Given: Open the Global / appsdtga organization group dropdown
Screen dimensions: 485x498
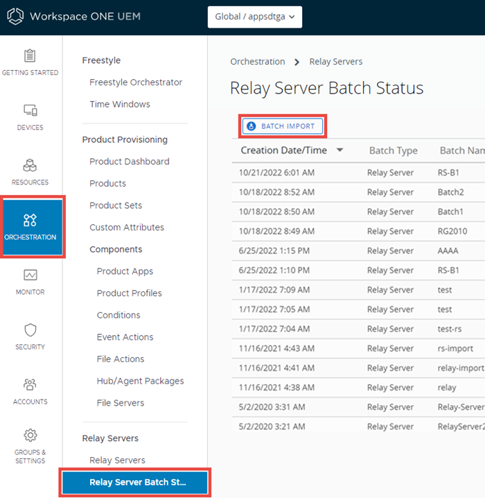Looking at the screenshot, I should tap(255, 17).
